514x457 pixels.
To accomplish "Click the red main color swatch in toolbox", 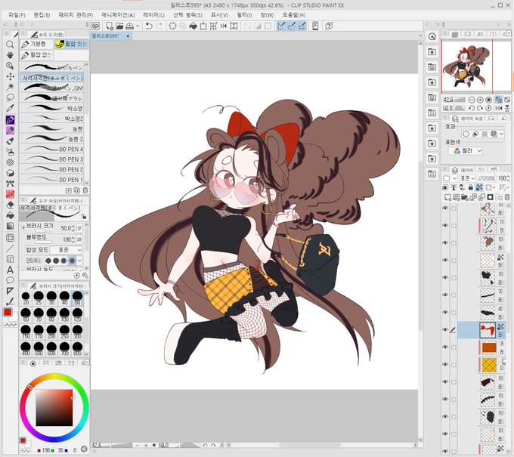I will tap(8, 312).
